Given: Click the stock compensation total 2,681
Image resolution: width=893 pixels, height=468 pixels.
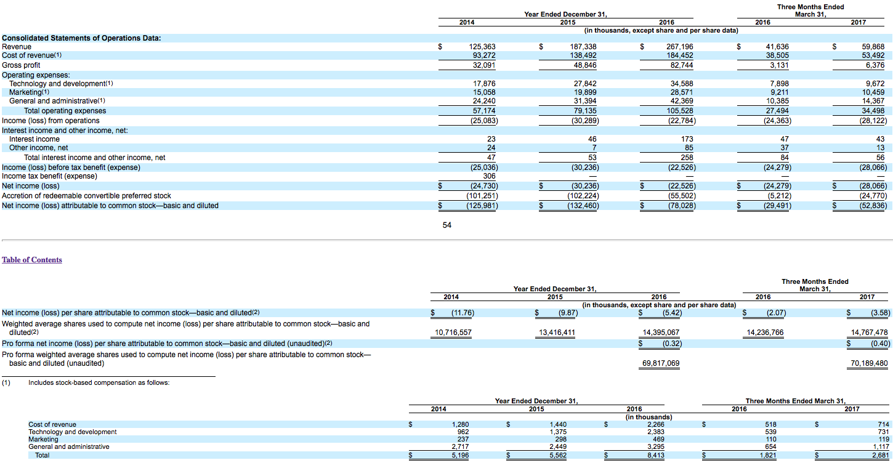Looking at the screenshot, I should pyautogui.click(x=881, y=456).
